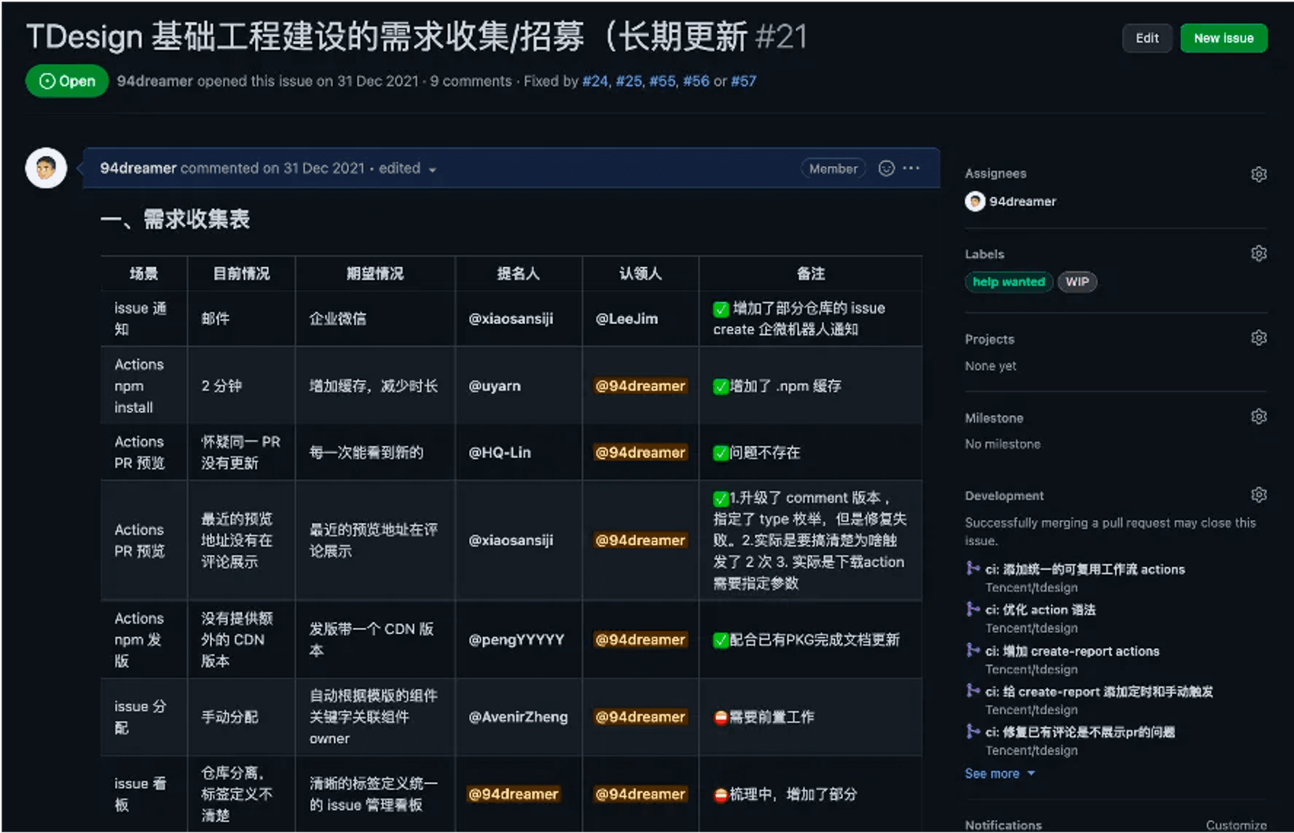Open Milestone settings gear
Viewport: 1294px width, 833px height.
pyautogui.click(x=1258, y=416)
